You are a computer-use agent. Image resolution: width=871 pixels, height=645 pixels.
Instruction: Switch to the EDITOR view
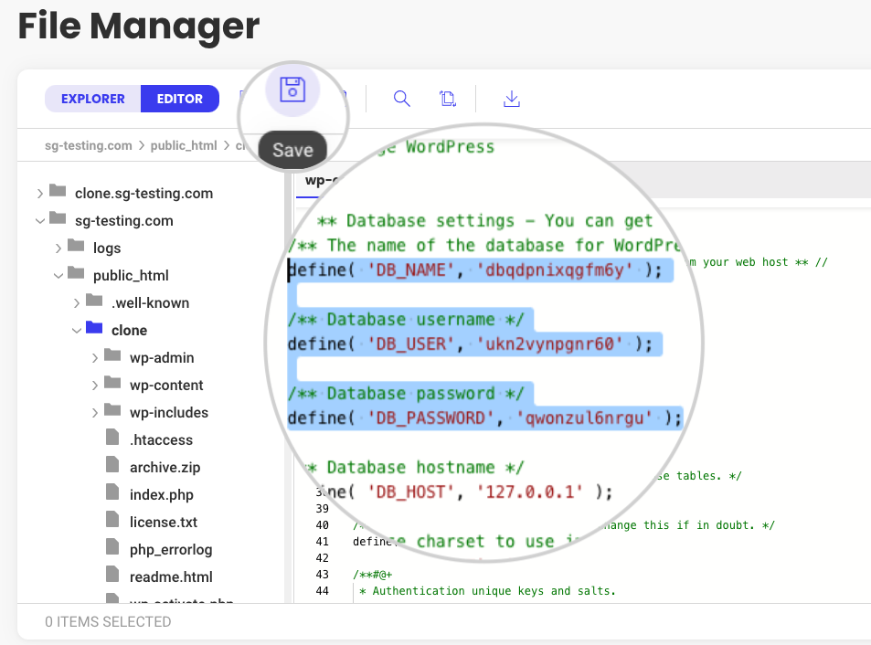pyautogui.click(x=179, y=99)
